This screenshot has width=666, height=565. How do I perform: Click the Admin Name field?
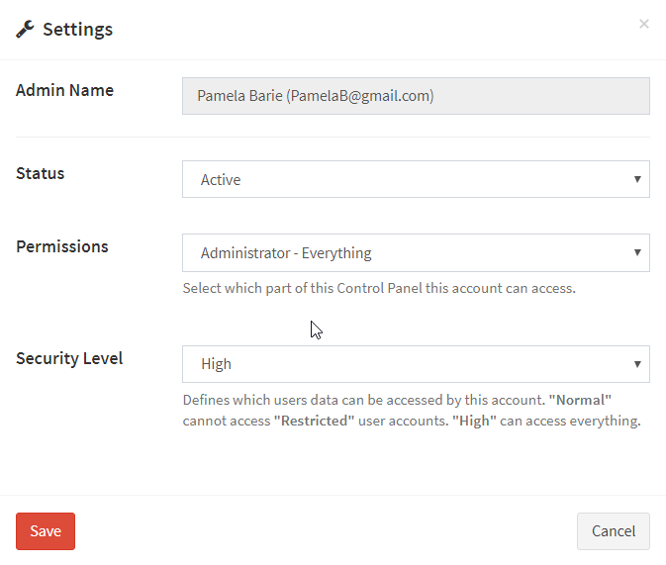pyautogui.click(x=416, y=96)
